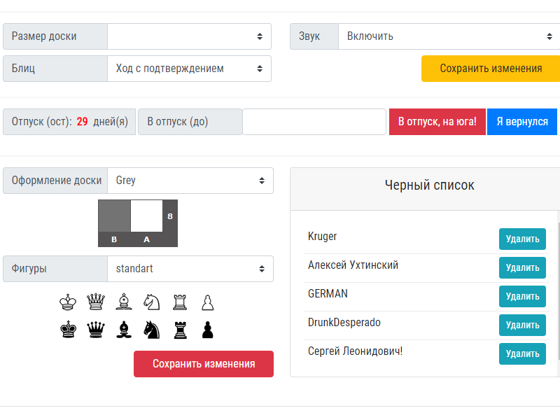Click the black knight chess piece icon
Viewport: 560px width, 420px height.
[x=151, y=330]
